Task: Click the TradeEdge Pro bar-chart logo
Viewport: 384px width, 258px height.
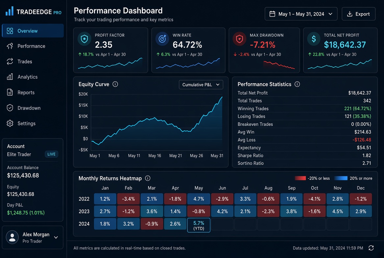Action: pyautogui.click(x=9, y=11)
